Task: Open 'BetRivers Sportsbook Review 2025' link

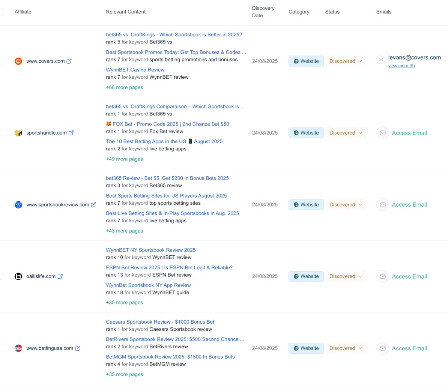Action: (x=175, y=339)
